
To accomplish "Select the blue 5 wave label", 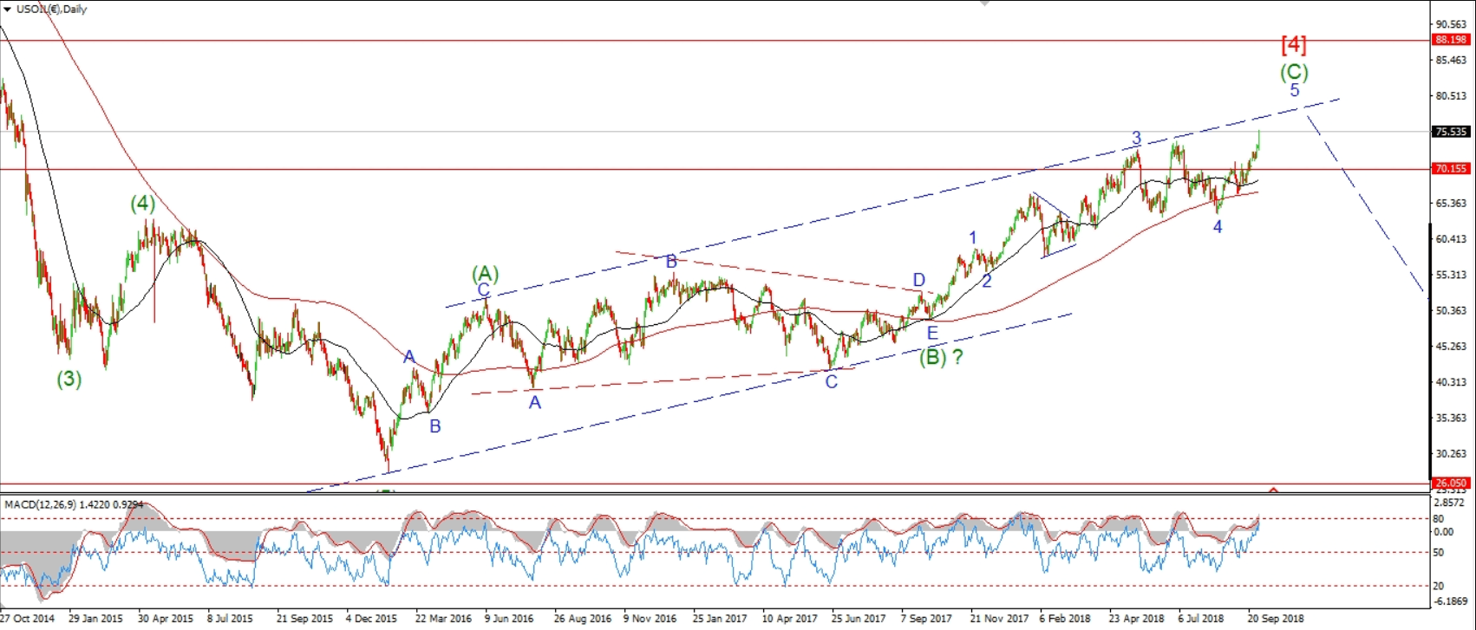I will point(1294,90).
